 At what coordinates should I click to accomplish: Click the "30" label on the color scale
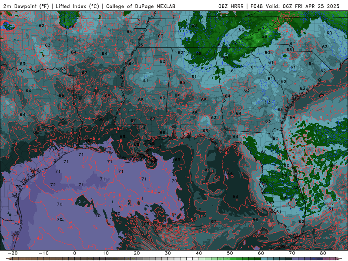pyautogui.click(x=168, y=253)
